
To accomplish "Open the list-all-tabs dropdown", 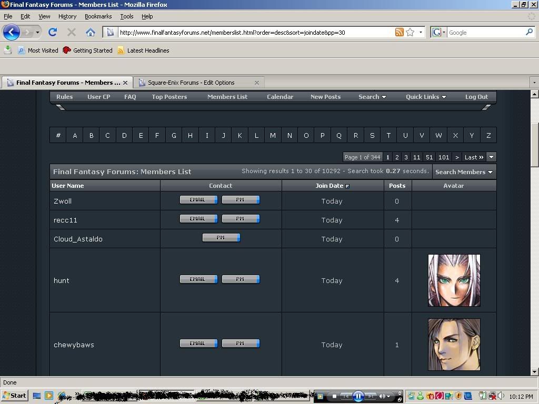I will 534,83.
